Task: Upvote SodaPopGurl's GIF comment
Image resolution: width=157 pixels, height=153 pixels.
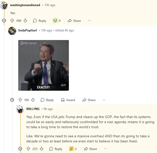Action: (x=20, y=100)
